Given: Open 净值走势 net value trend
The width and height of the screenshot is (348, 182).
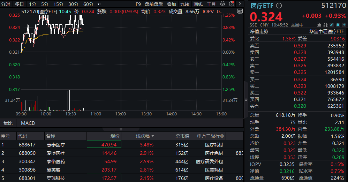Looking at the screenshot, I should point(259,31).
